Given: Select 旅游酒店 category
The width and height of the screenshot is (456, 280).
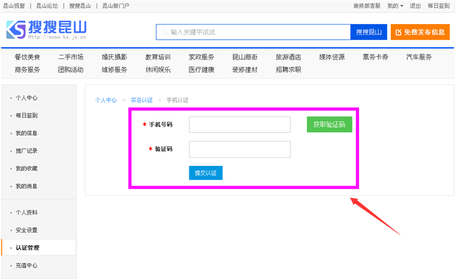Looking at the screenshot, I should pyautogui.click(x=288, y=57).
